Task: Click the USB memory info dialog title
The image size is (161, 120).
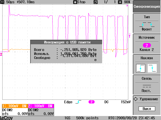Action: point(67,42)
